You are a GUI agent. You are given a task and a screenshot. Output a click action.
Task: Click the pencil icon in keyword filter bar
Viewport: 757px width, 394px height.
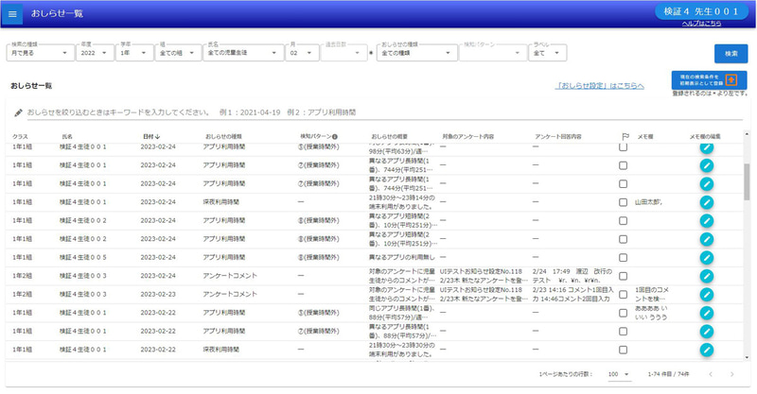tap(18, 112)
